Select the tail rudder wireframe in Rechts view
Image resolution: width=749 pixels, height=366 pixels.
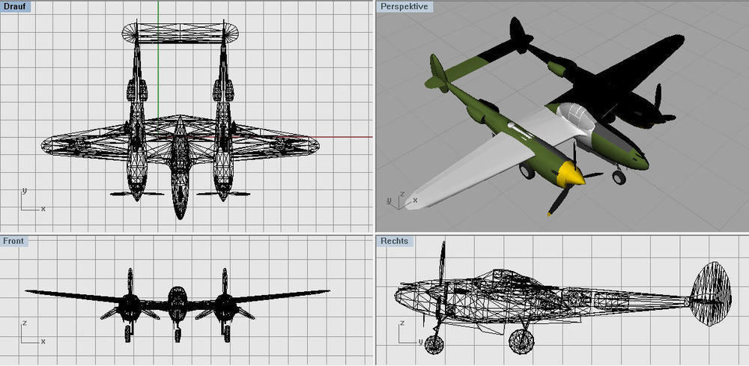(709, 293)
